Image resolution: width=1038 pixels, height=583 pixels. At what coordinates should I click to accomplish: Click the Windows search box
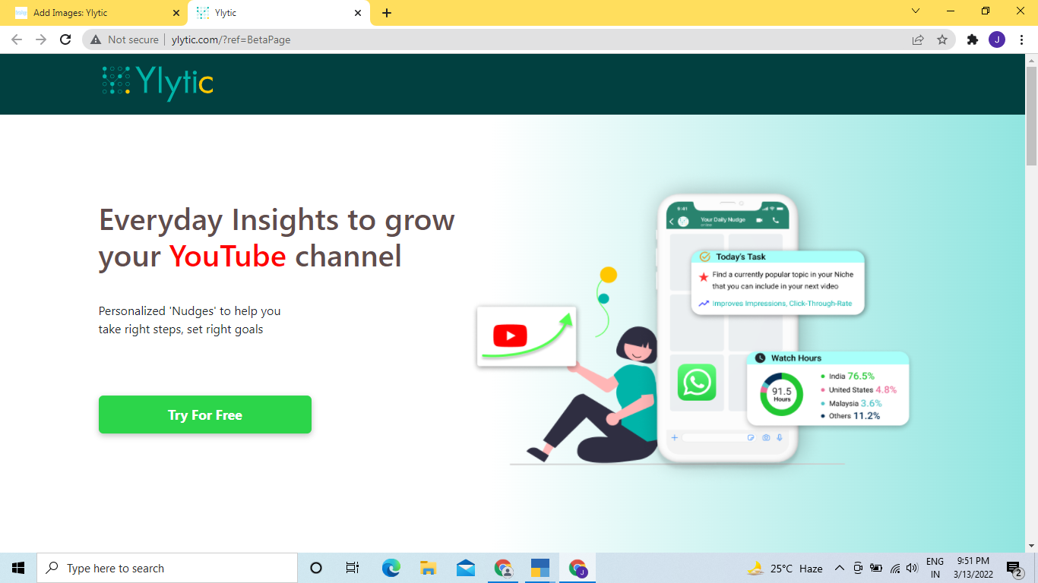(x=167, y=568)
